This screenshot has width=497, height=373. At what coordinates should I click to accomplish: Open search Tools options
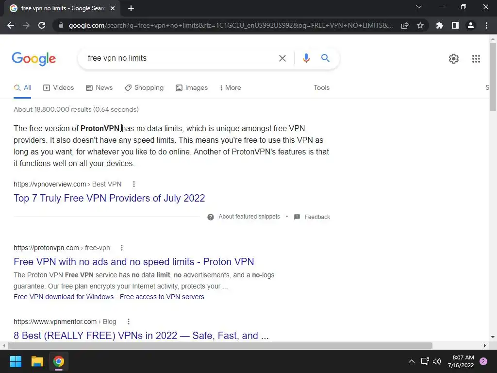pyautogui.click(x=321, y=88)
